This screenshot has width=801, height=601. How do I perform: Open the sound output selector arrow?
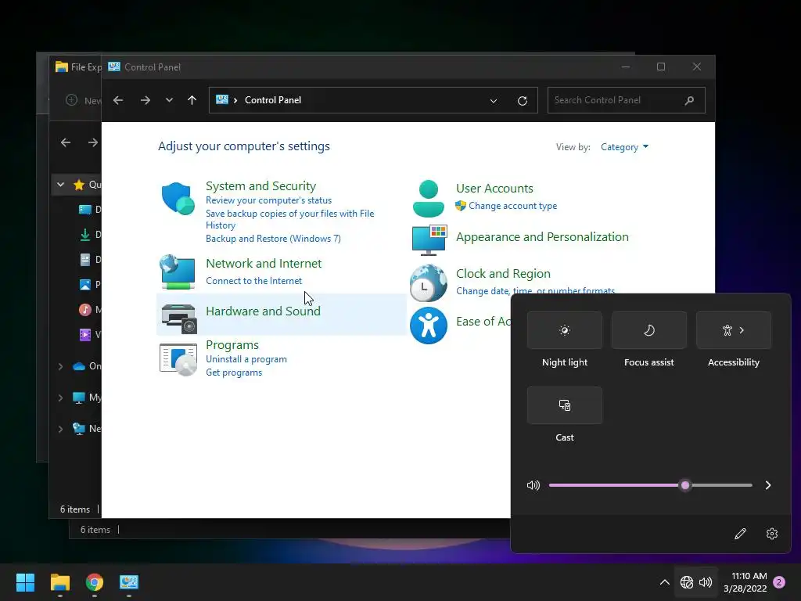coord(768,485)
